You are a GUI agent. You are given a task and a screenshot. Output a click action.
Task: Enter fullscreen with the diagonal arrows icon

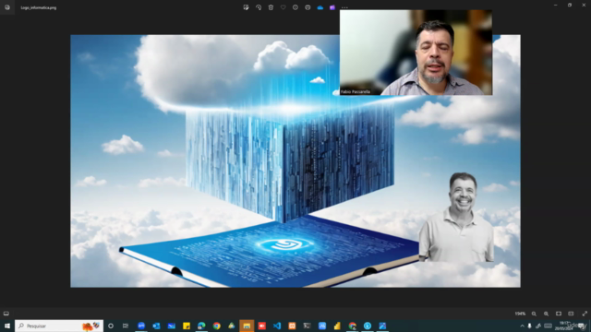coord(585,314)
